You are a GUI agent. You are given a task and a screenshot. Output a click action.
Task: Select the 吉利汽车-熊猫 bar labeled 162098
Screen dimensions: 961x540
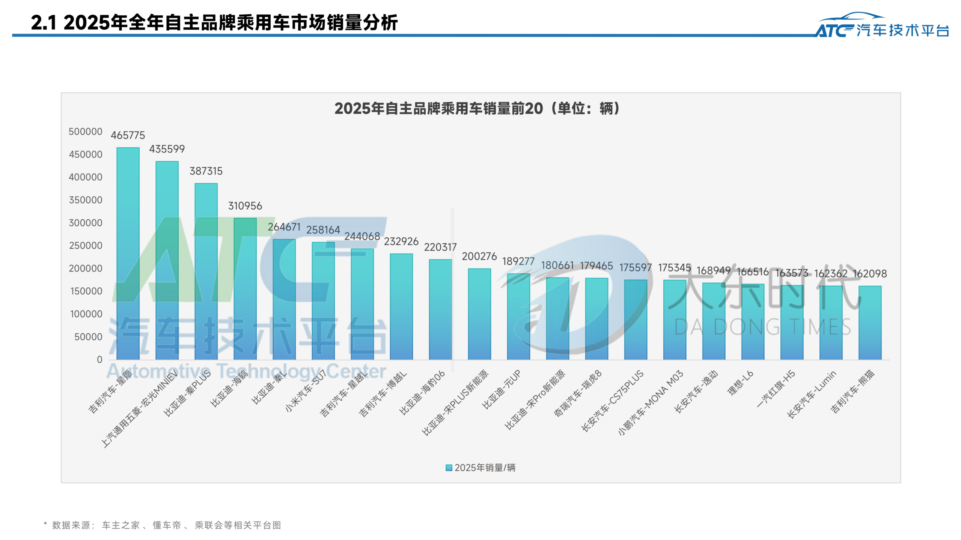(x=870, y=323)
